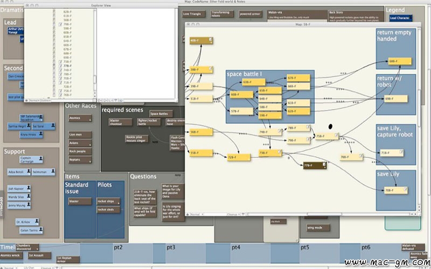Click text icon beside 76B-F in Explorer View
The width and height of the screenshot is (431, 269).
pos(60,95)
